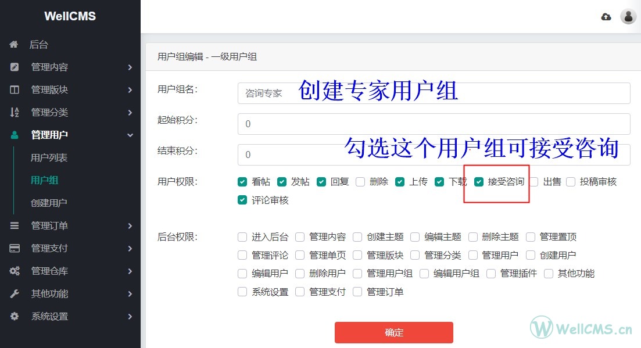Click the credit card icon beside 管理支付
Image resolution: width=641 pixels, height=348 pixels.
[15, 248]
